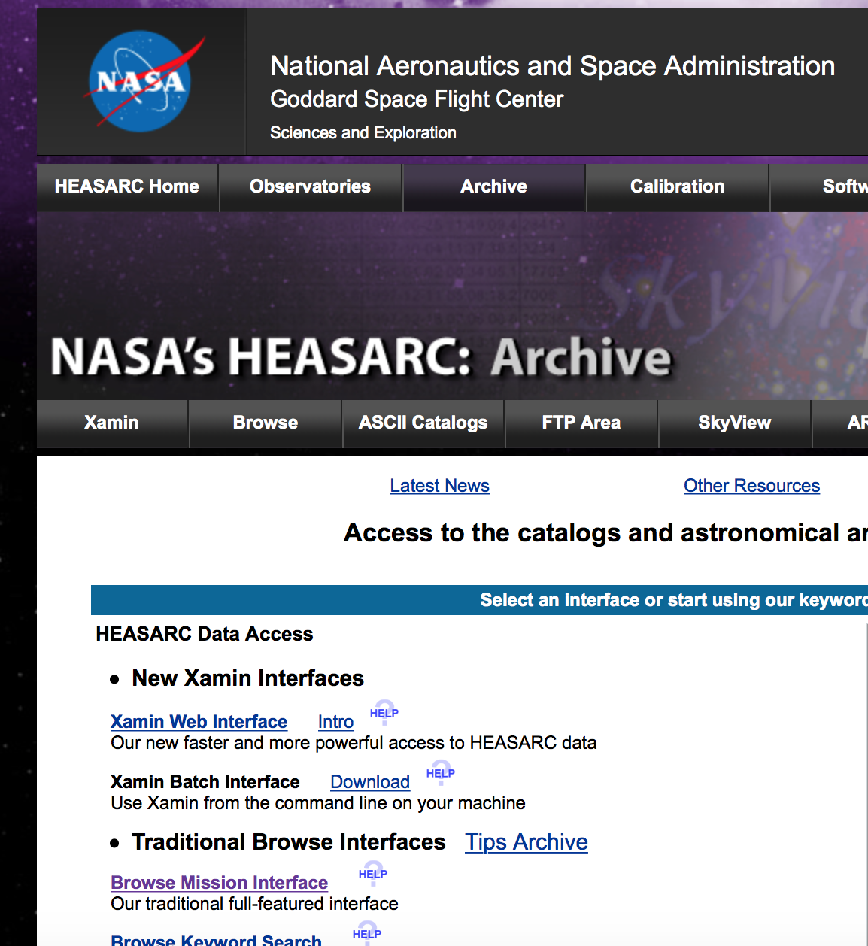Click the NASA meatball logo
The height and width of the screenshot is (946, 868).
click(x=141, y=81)
